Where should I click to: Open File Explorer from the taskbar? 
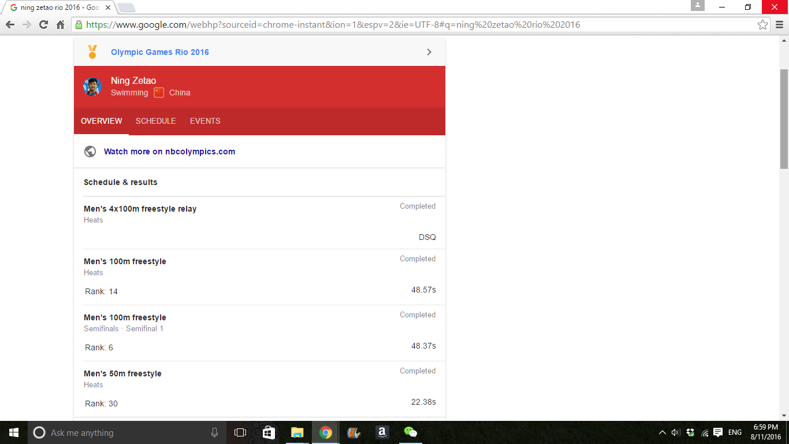(x=297, y=432)
